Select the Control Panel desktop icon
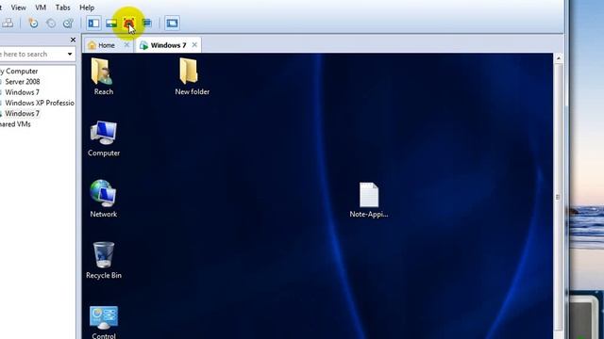The width and height of the screenshot is (604, 339). click(x=103, y=322)
